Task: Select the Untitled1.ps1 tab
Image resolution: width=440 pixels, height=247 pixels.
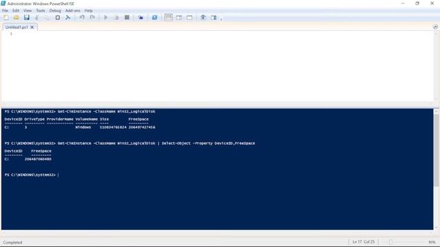Action: pos(16,27)
